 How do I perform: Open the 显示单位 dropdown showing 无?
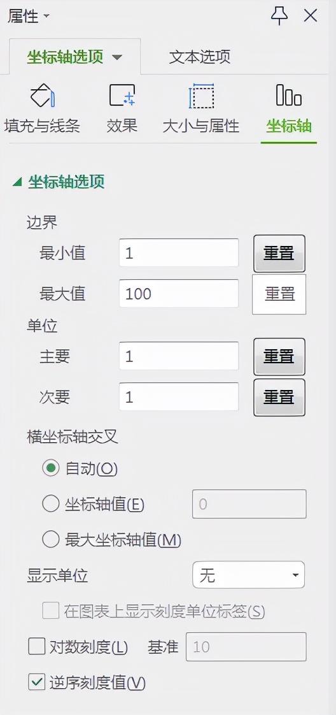[x=249, y=575]
